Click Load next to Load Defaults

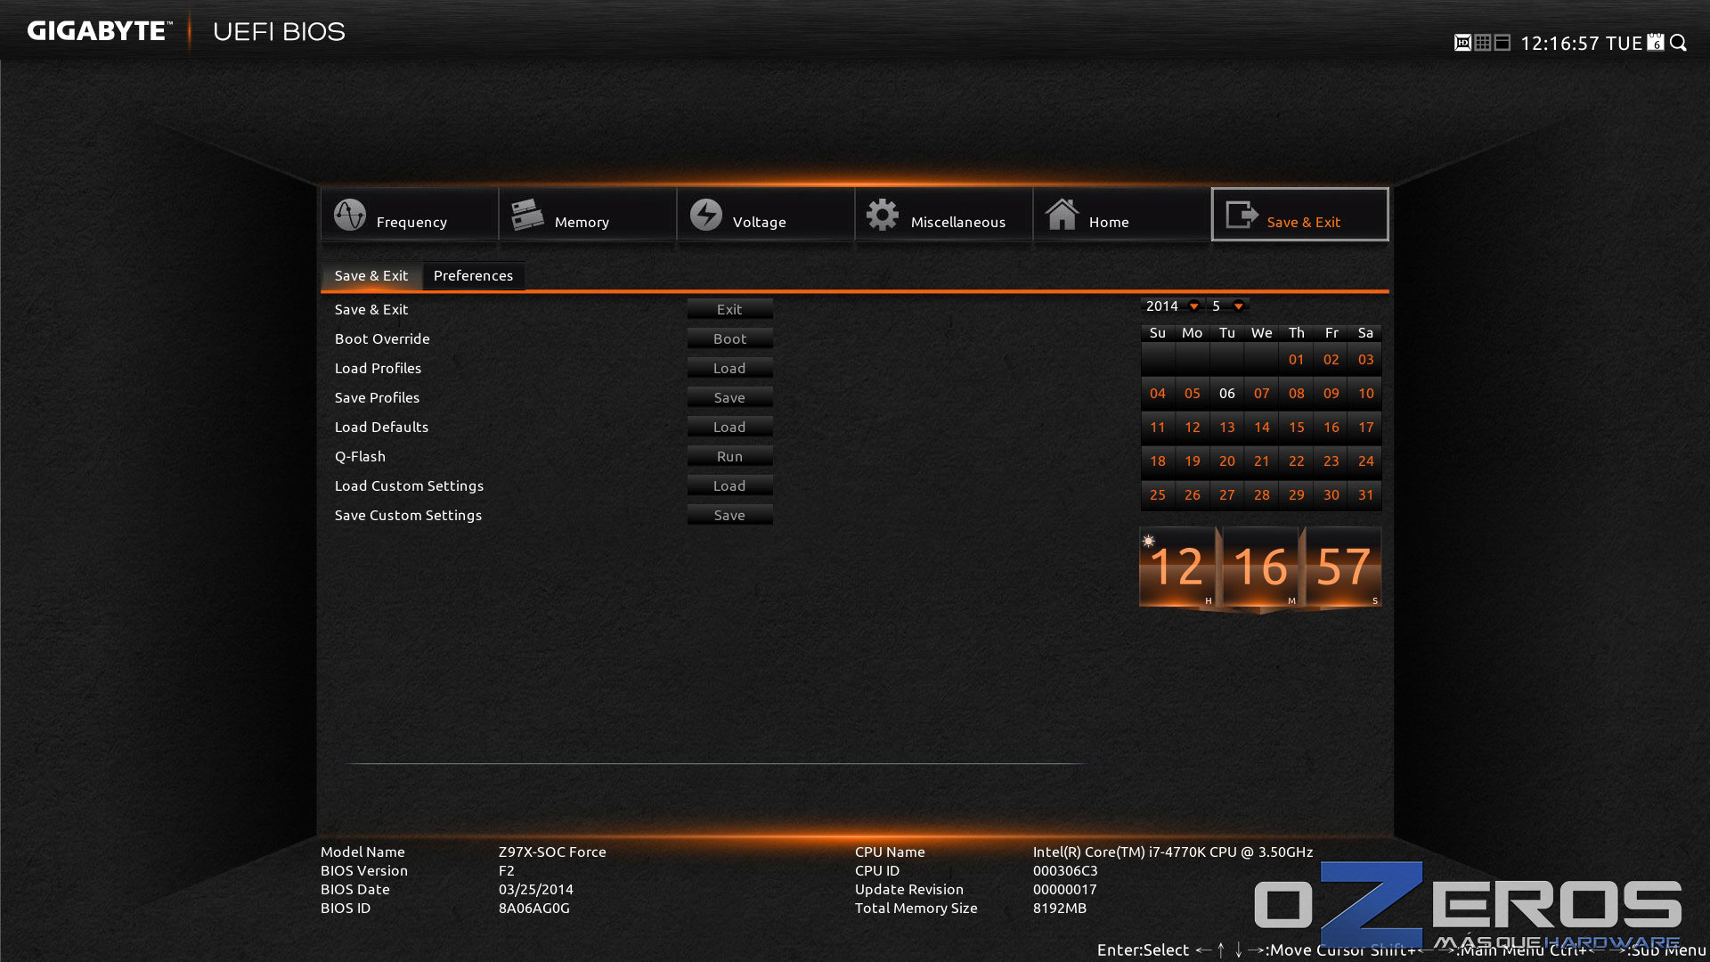click(729, 427)
